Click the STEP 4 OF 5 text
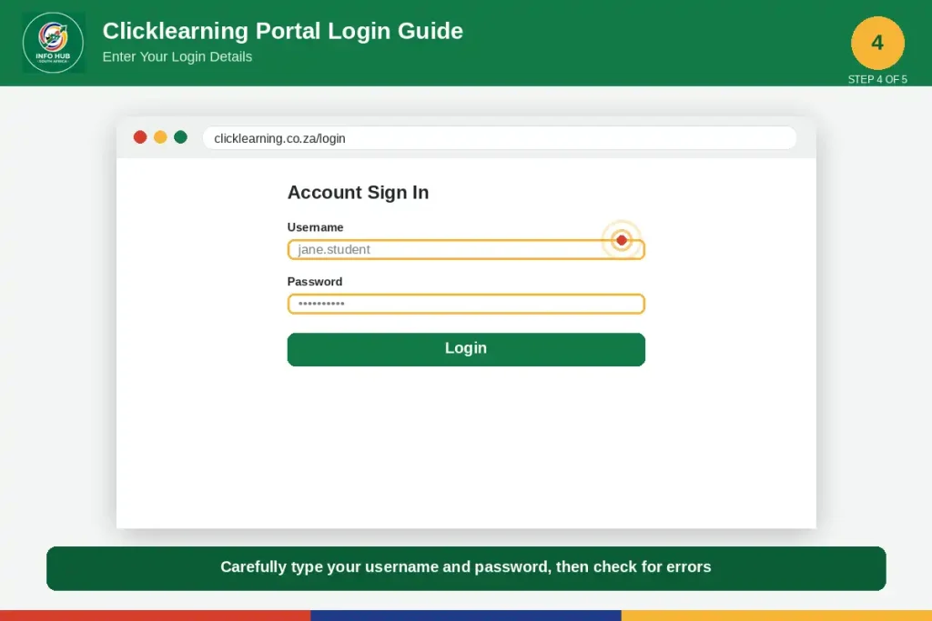Image resolution: width=932 pixels, height=621 pixels. (877, 79)
